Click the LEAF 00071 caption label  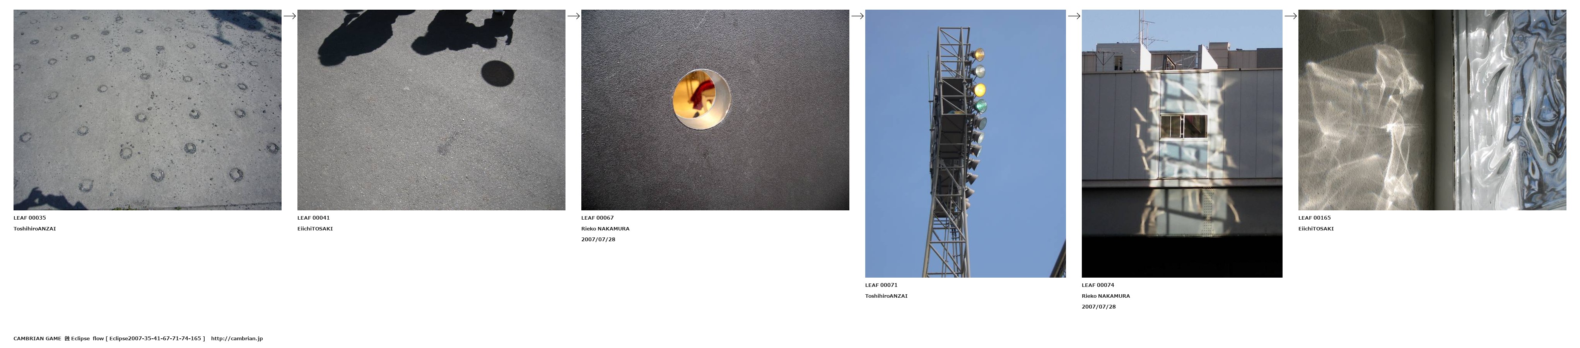click(881, 285)
